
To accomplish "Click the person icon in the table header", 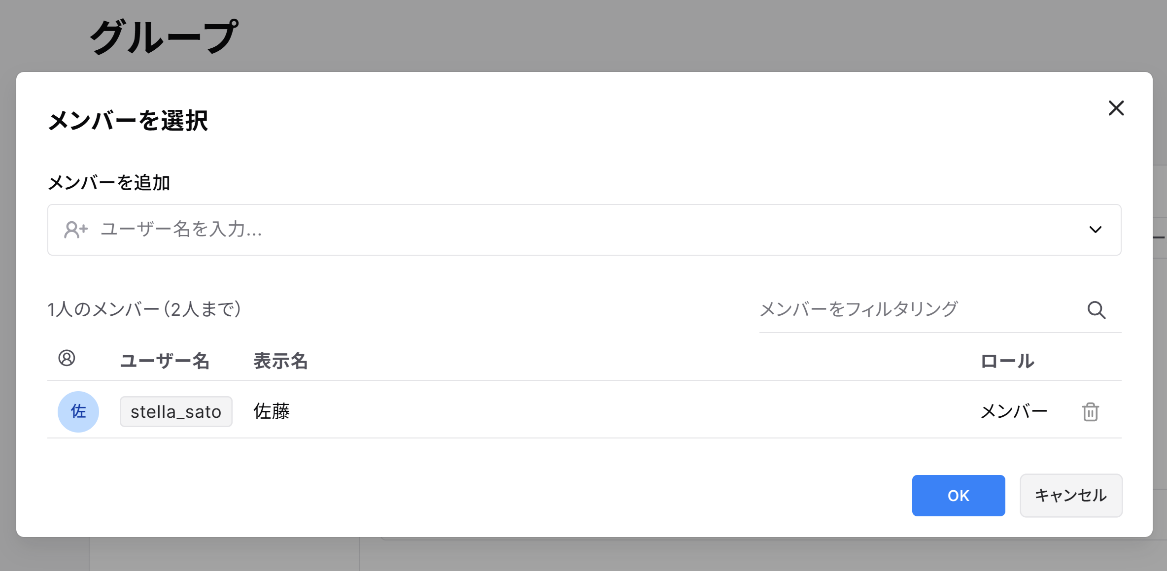I will tap(68, 358).
